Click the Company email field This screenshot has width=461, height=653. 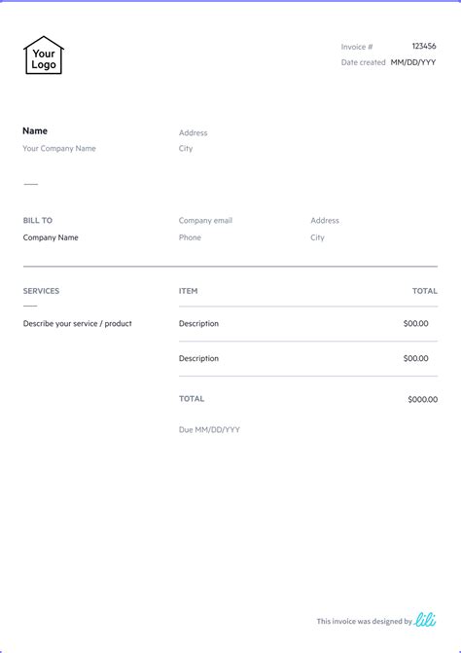205,220
